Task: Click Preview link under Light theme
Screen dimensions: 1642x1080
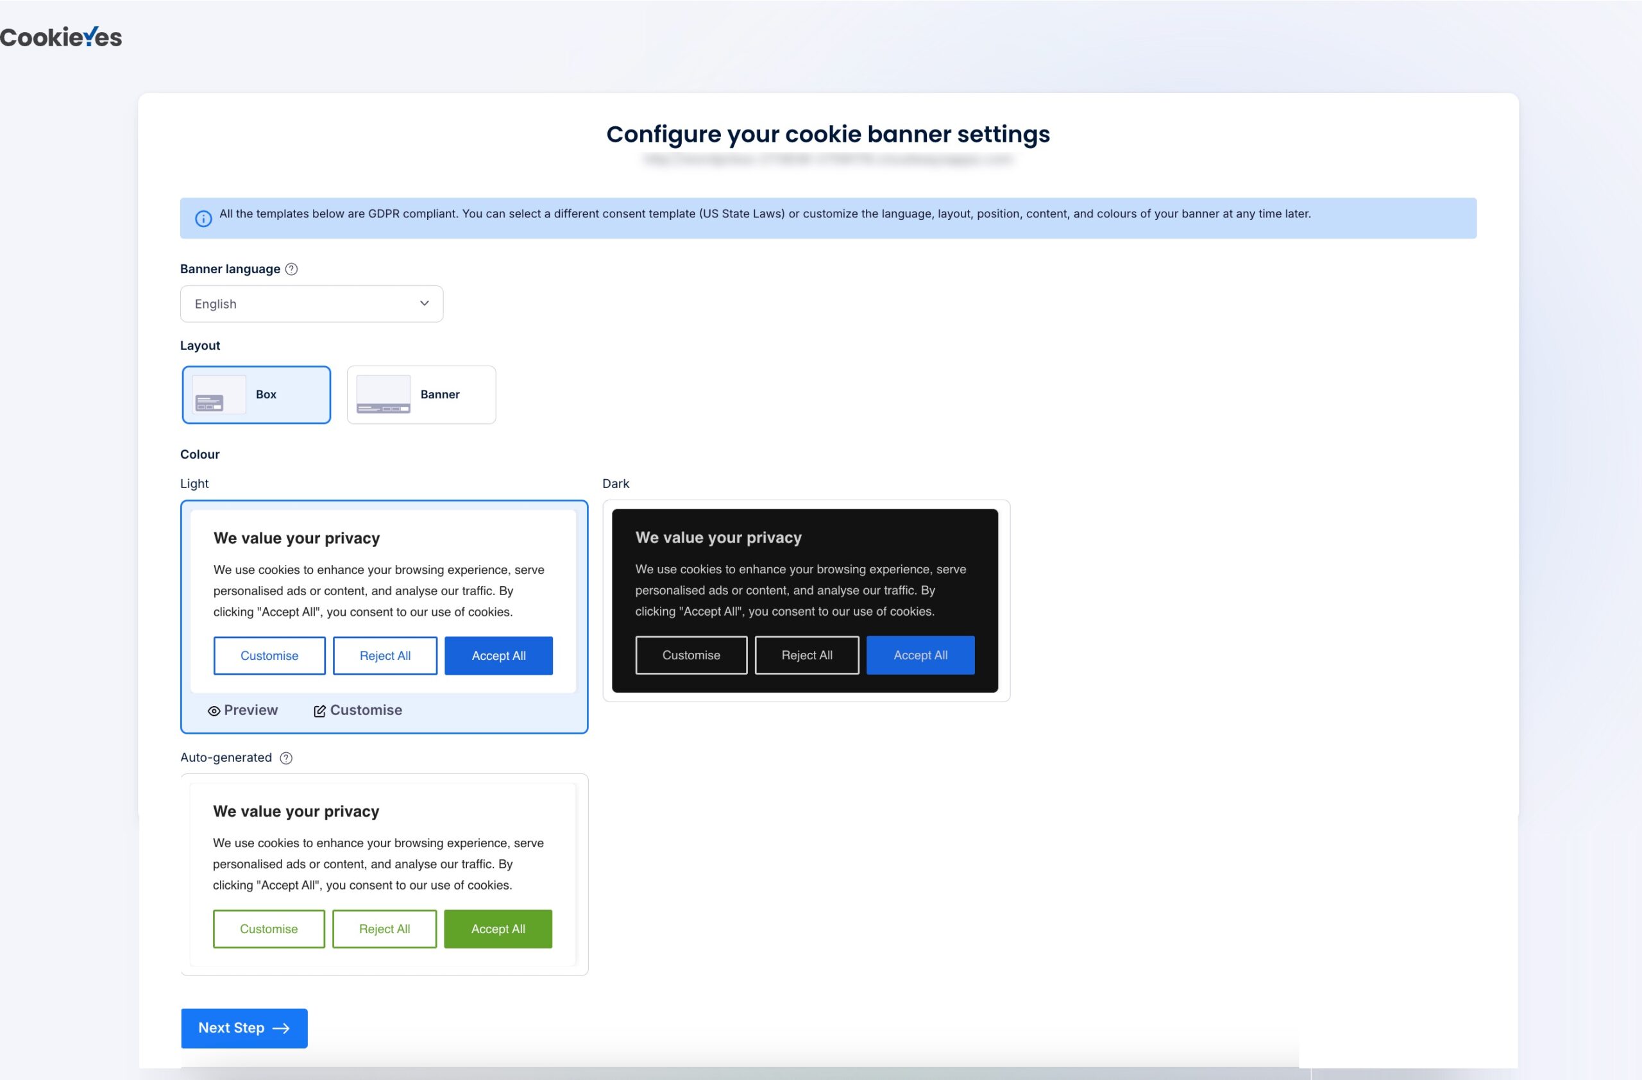Action: 250,711
